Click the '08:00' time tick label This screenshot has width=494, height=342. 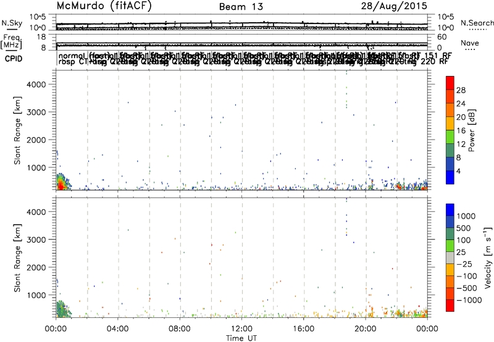[180, 329]
